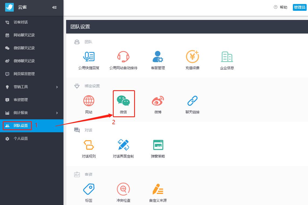Open the 聊天链接 chain icon
The height and width of the screenshot is (205, 308).
pyautogui.click(x=192, y=101)
